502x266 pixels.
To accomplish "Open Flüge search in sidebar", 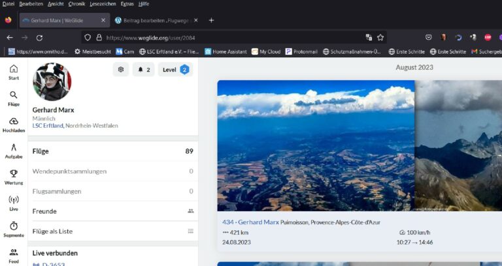I will [x=14, y=98].
